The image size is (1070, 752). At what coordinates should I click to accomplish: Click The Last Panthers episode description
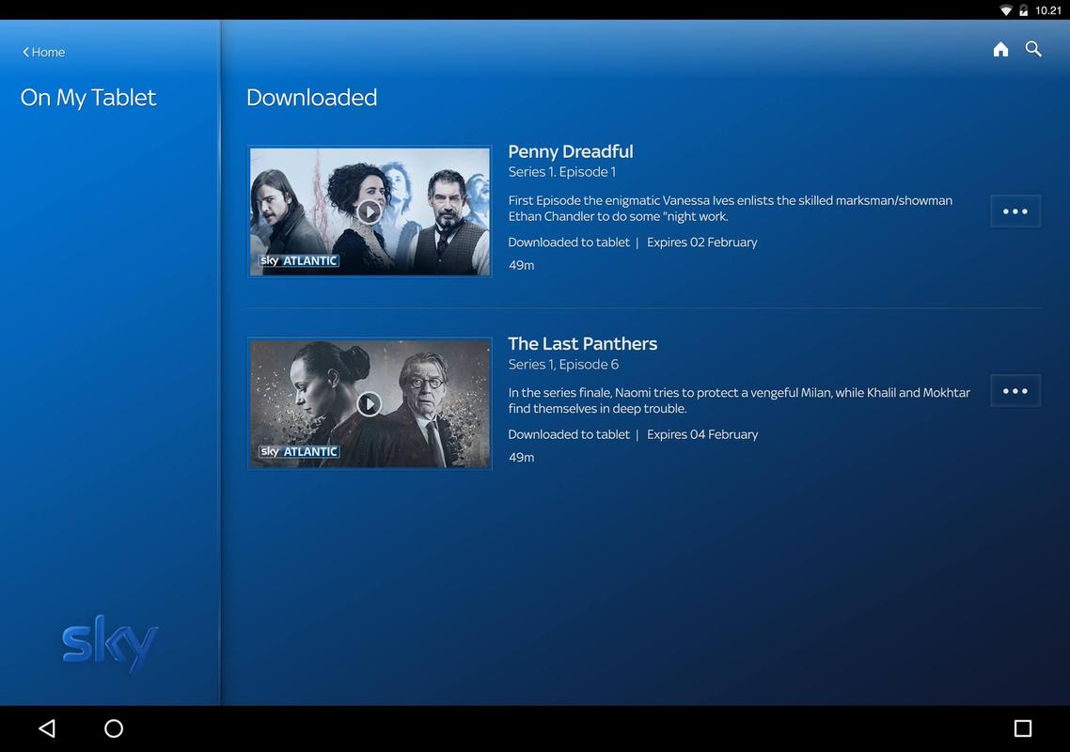tap(739, 400)
